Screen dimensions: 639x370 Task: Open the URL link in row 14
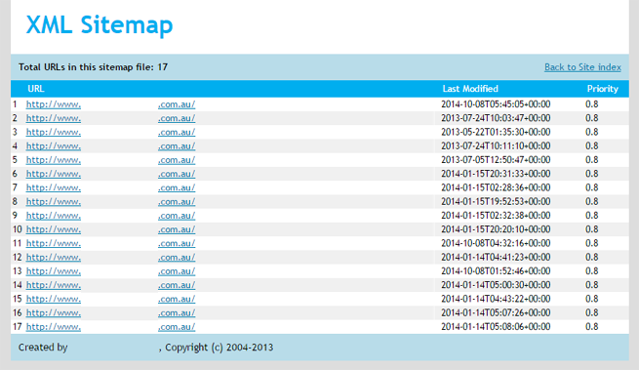(110, 285)
